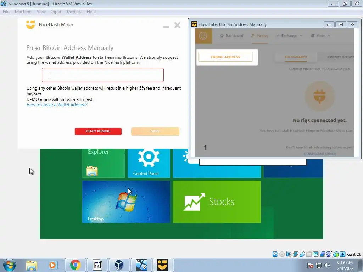
Task: Click the Bitcoin wallet address input field
Action: point(102,75)
